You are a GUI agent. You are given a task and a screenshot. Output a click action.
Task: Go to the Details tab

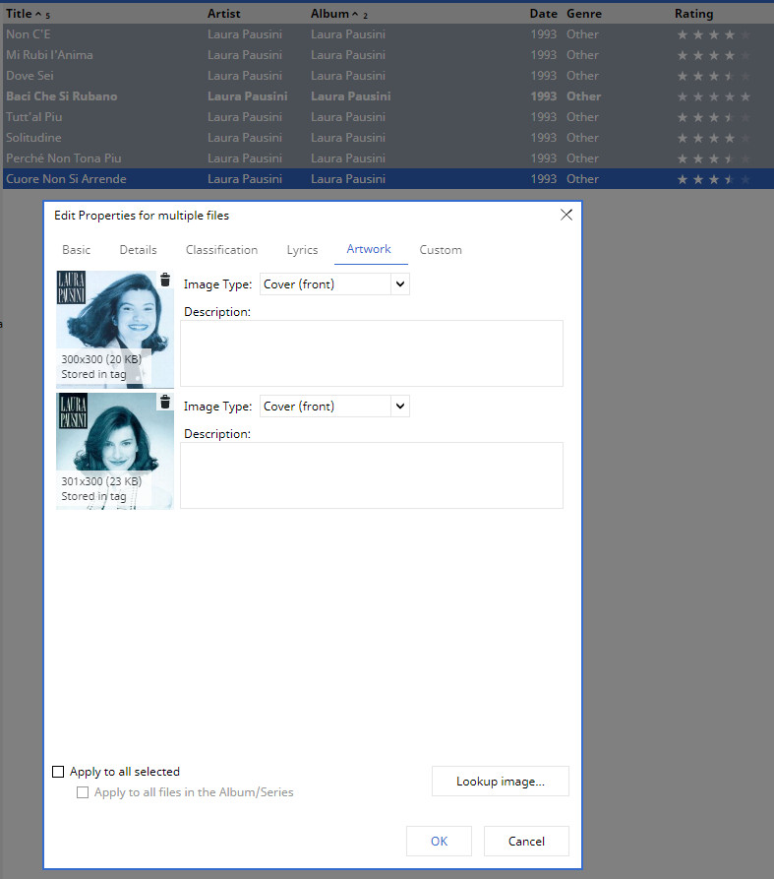tap(138, 250)
